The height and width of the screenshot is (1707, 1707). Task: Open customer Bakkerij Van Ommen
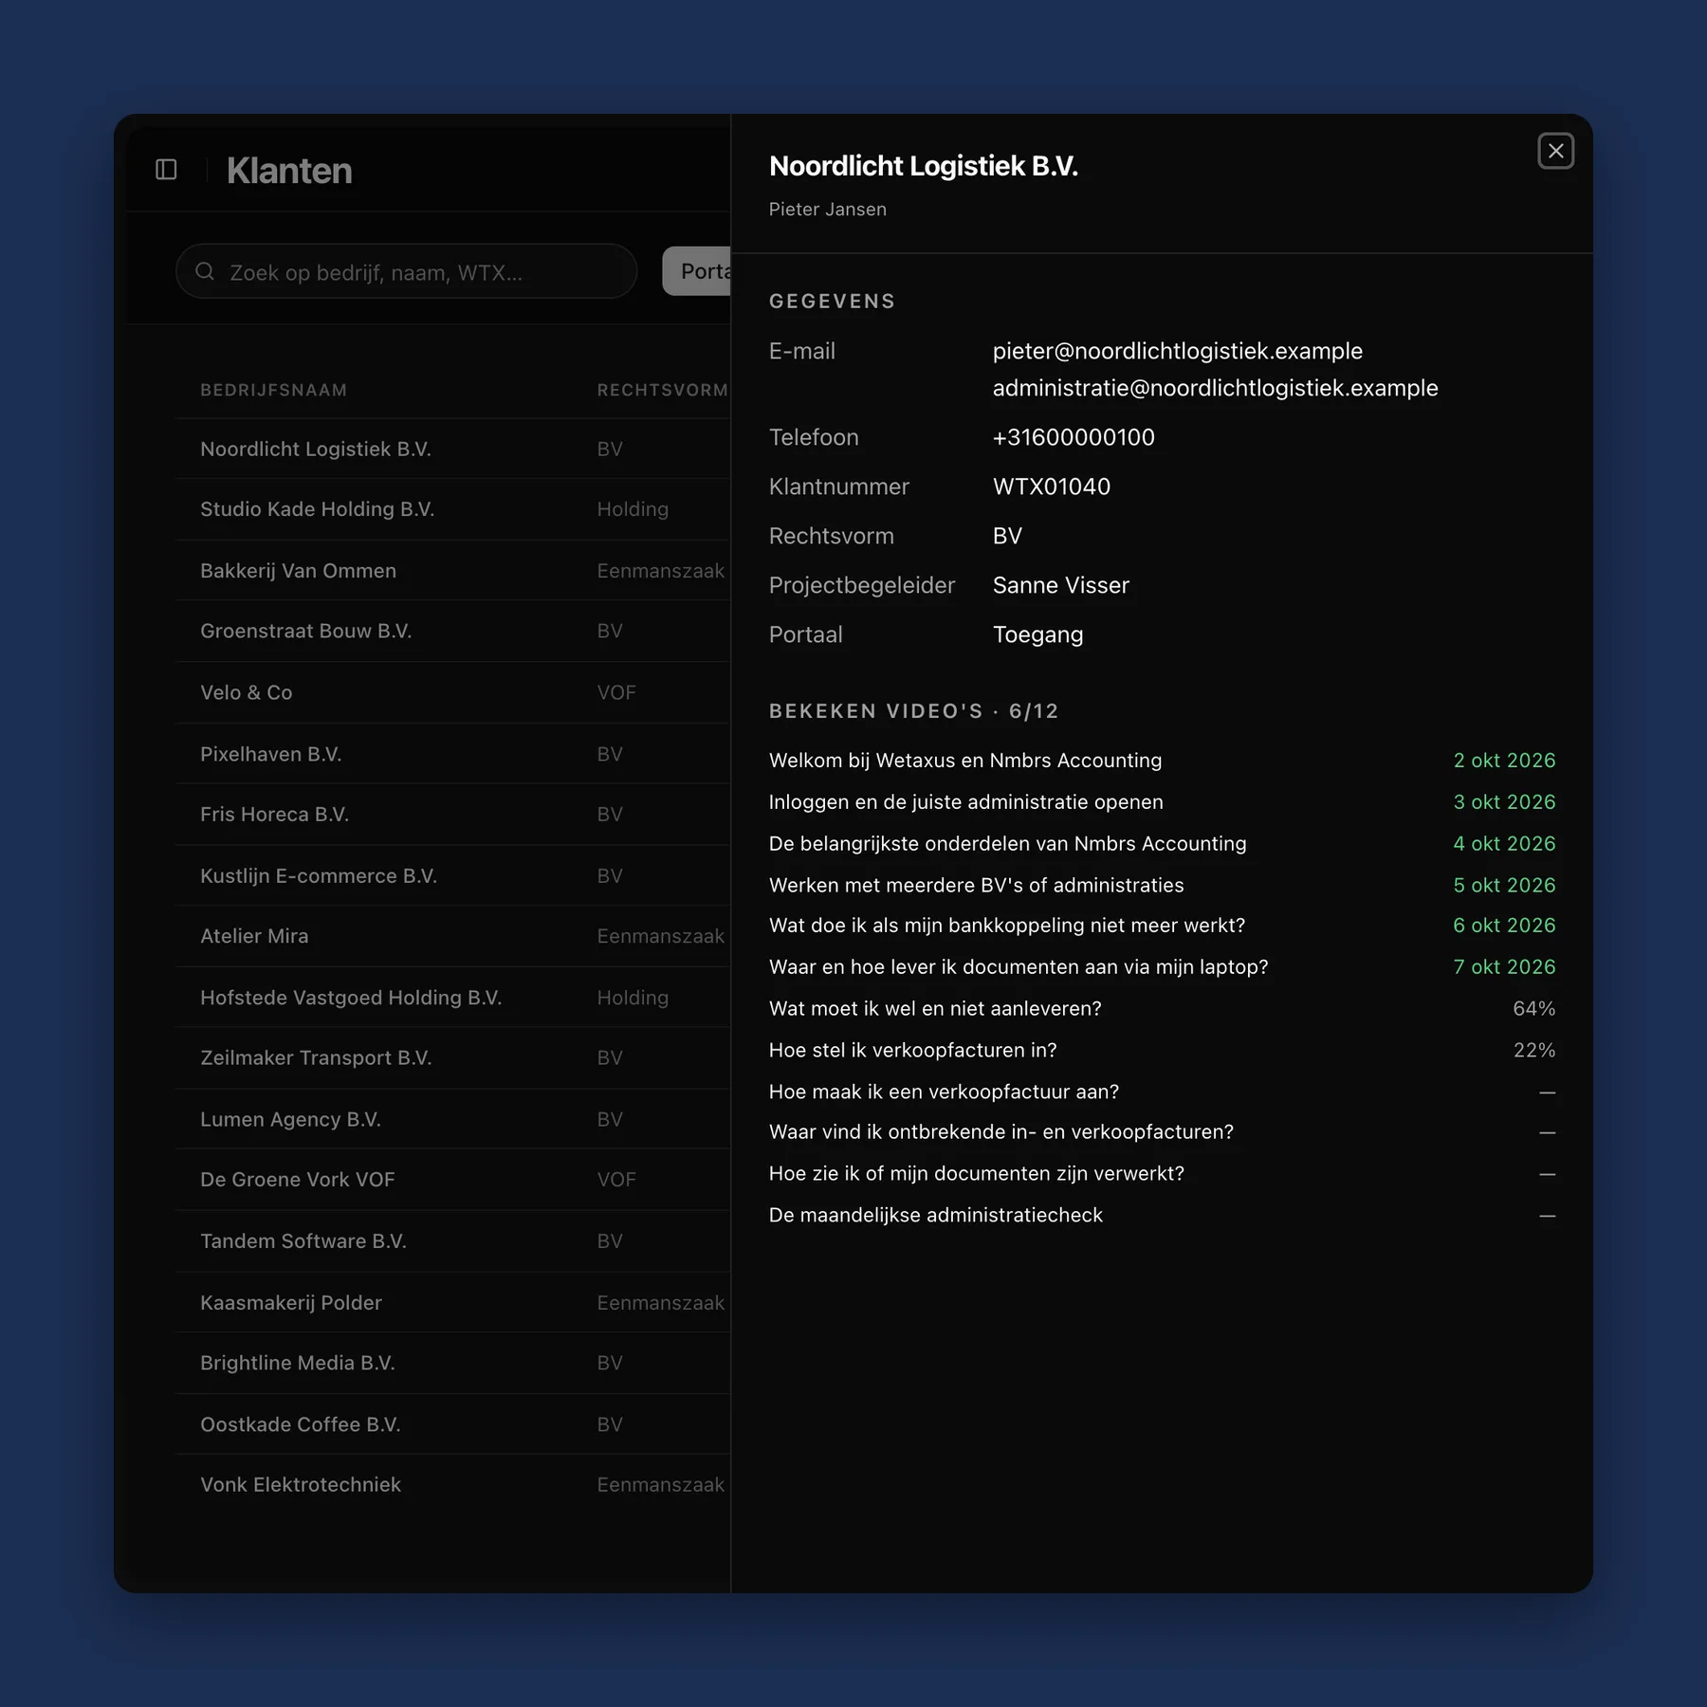pyautogui.click(x=453, y=571)
